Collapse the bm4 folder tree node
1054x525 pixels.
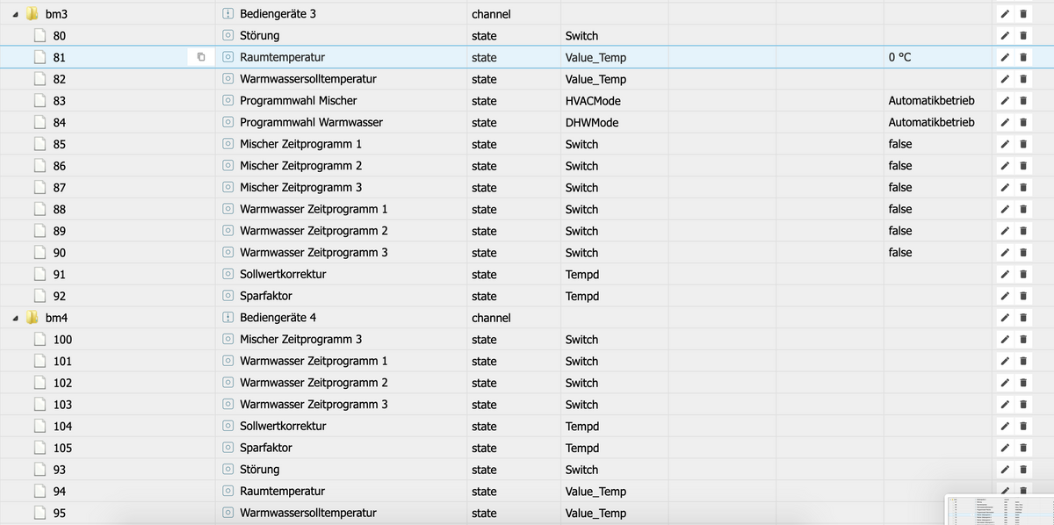[16, 318]
